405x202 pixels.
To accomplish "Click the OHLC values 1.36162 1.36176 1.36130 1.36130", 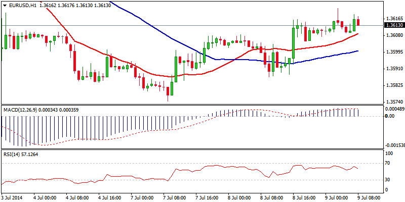I will coord(75,5).
